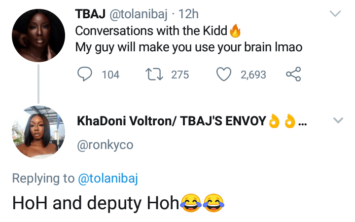Follow the blue @tolanibaj link in Replying to
Image resolution: width=355 pixels, height=222 pixels.
tap(108, 178)
